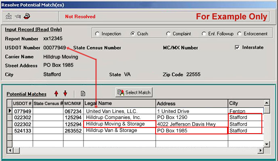
Task: Click the table's vertical scrollbar up arrow
Action: 267,103
